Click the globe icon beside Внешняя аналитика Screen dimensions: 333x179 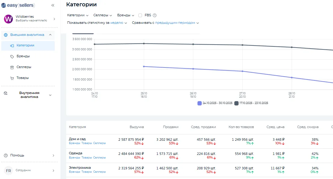[5, 35]
